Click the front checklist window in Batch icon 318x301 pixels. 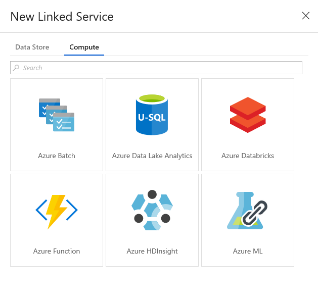coord(64,122)
